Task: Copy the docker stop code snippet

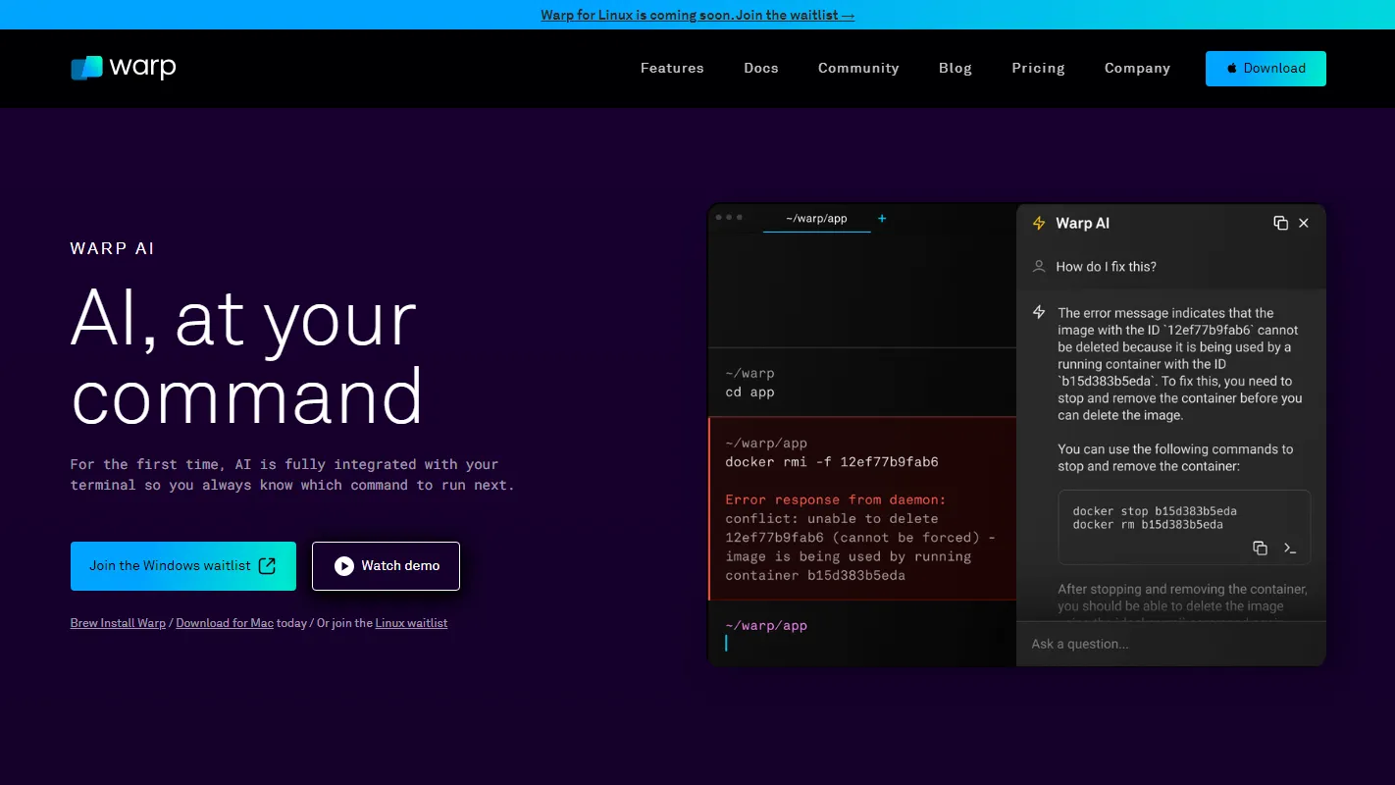Action: pos(1260,549)
